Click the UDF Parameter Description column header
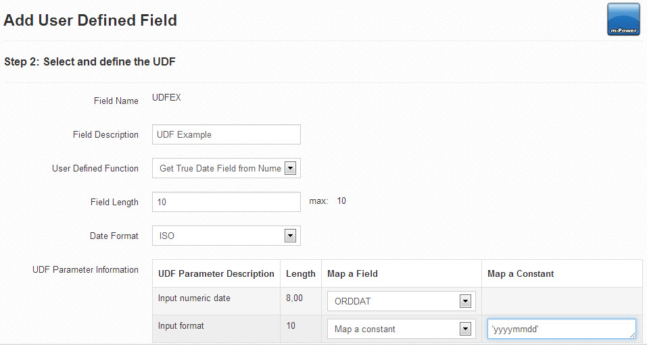This screenshot has width=647, height=345. (216, 273)
